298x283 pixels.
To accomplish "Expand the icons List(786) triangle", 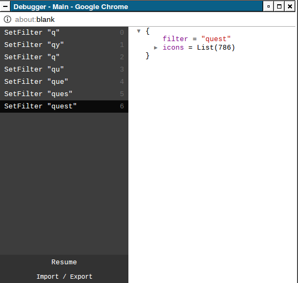I will click(x=156, y=48).
